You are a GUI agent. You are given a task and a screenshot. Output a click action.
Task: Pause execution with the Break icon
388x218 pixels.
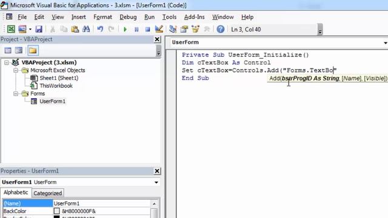136,29
